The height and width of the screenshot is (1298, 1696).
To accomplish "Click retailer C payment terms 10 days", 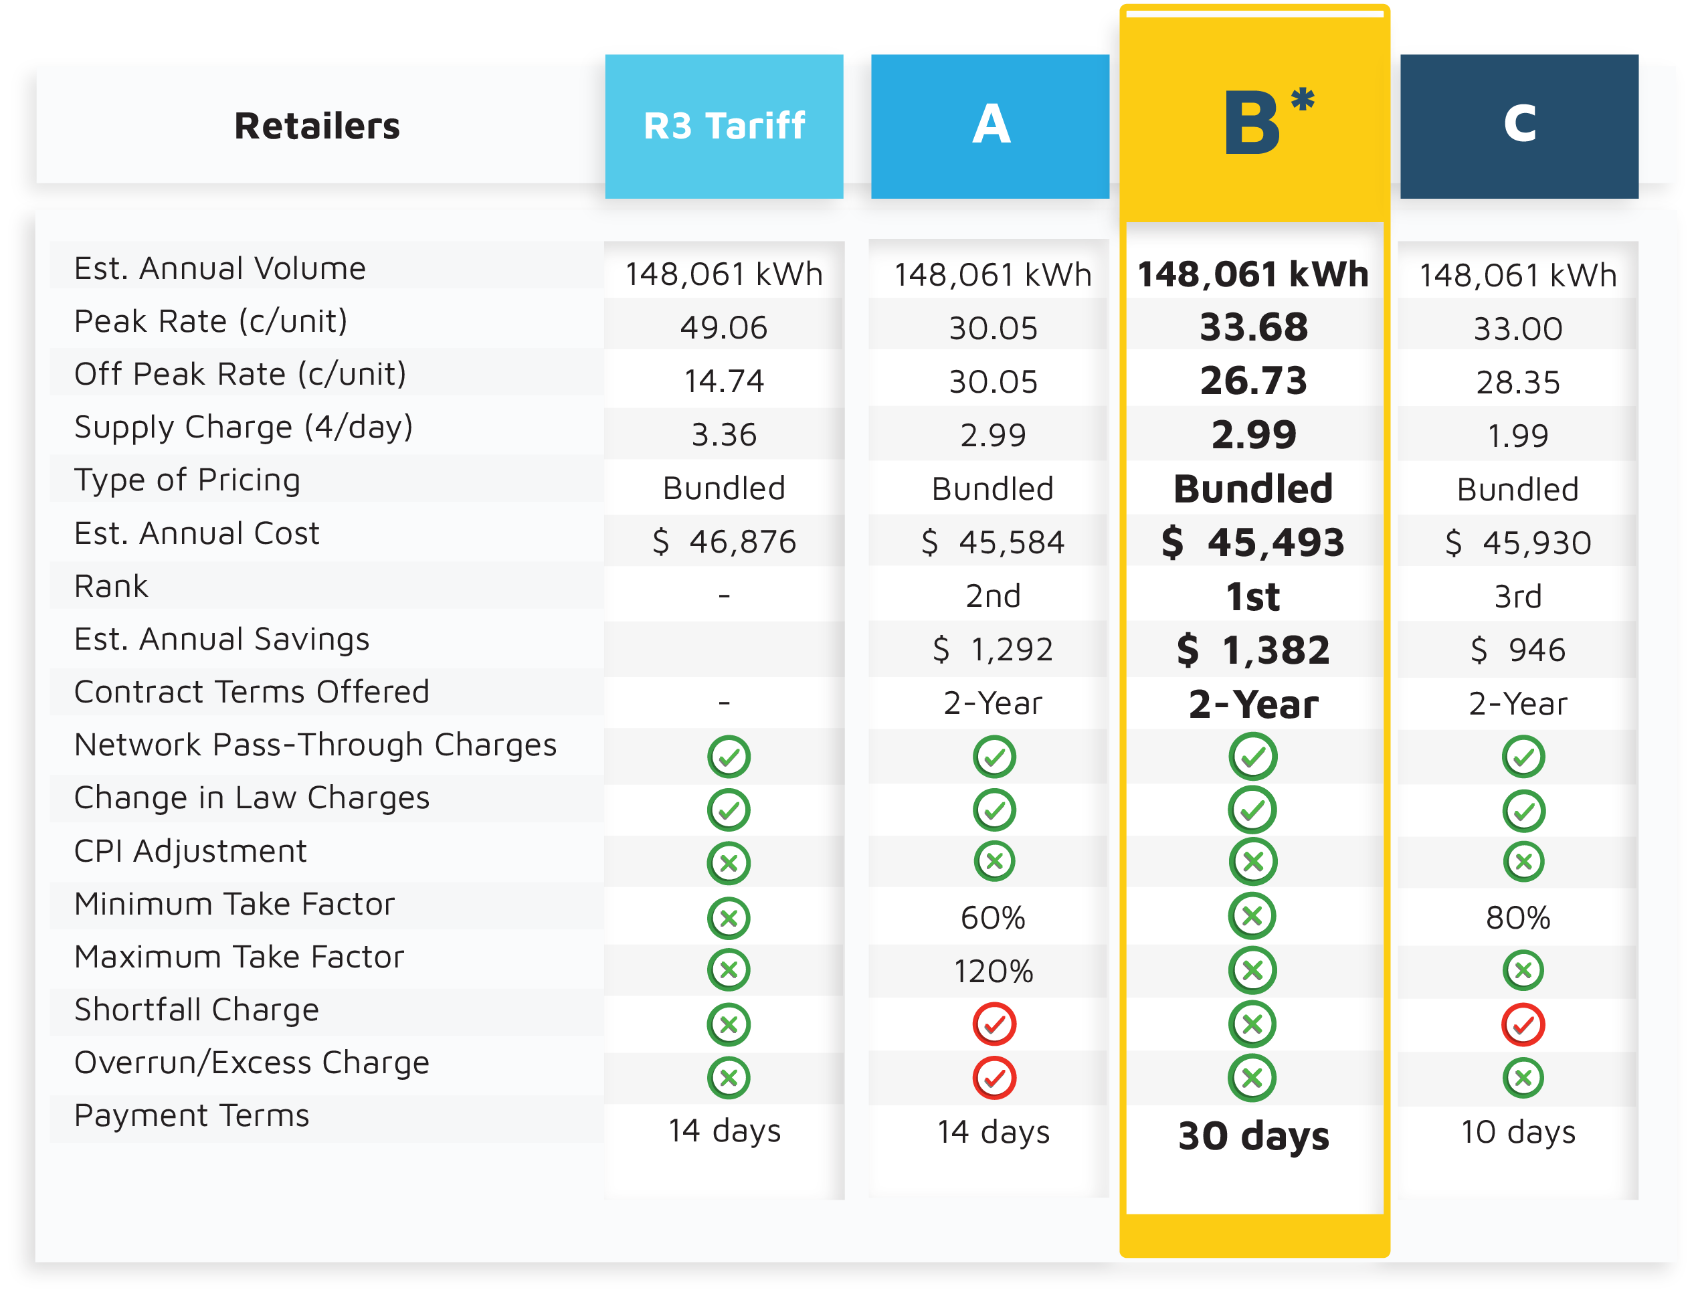I will pyautogui.click(x=1518, y=1133).
